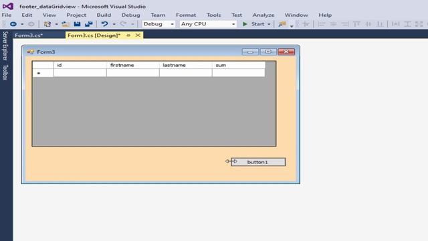The image size is (428, 241).
Task: Open the View menu
Action: click(x=49, y=15)
